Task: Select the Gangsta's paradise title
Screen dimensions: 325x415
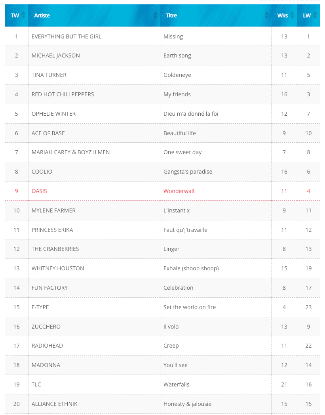Action: (188, 172)
